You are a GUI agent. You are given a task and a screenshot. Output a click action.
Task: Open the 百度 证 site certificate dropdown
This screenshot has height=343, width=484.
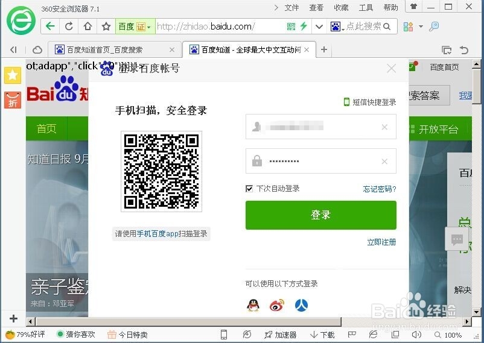[135, 27]
